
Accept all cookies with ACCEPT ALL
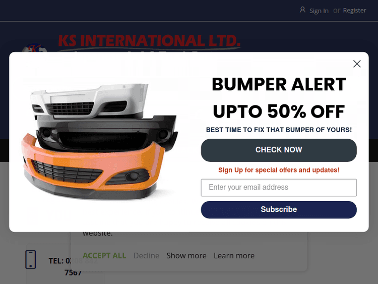click(104, 256)
